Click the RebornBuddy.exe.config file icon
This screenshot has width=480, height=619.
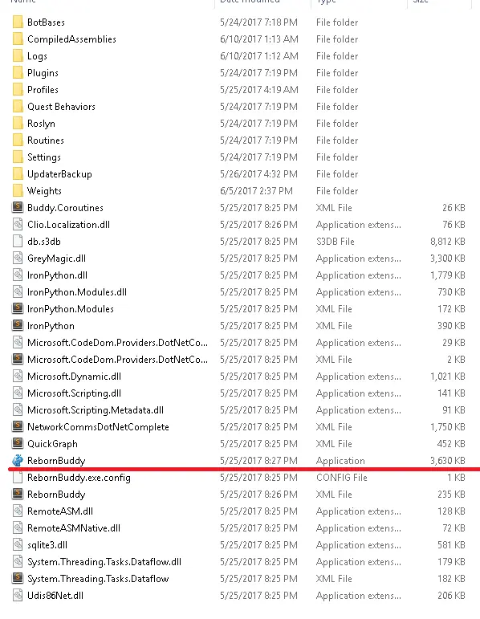[18, 477]
